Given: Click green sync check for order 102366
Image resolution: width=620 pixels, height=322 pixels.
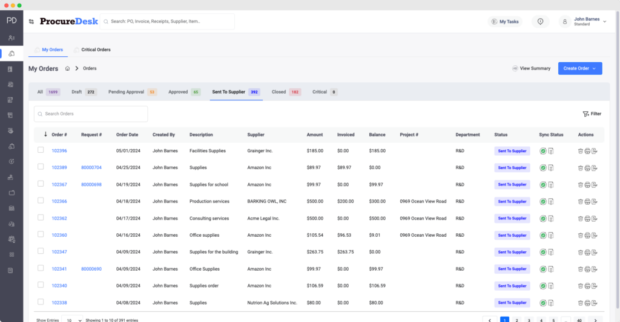Looking at the screenshot, I should 543,202.
